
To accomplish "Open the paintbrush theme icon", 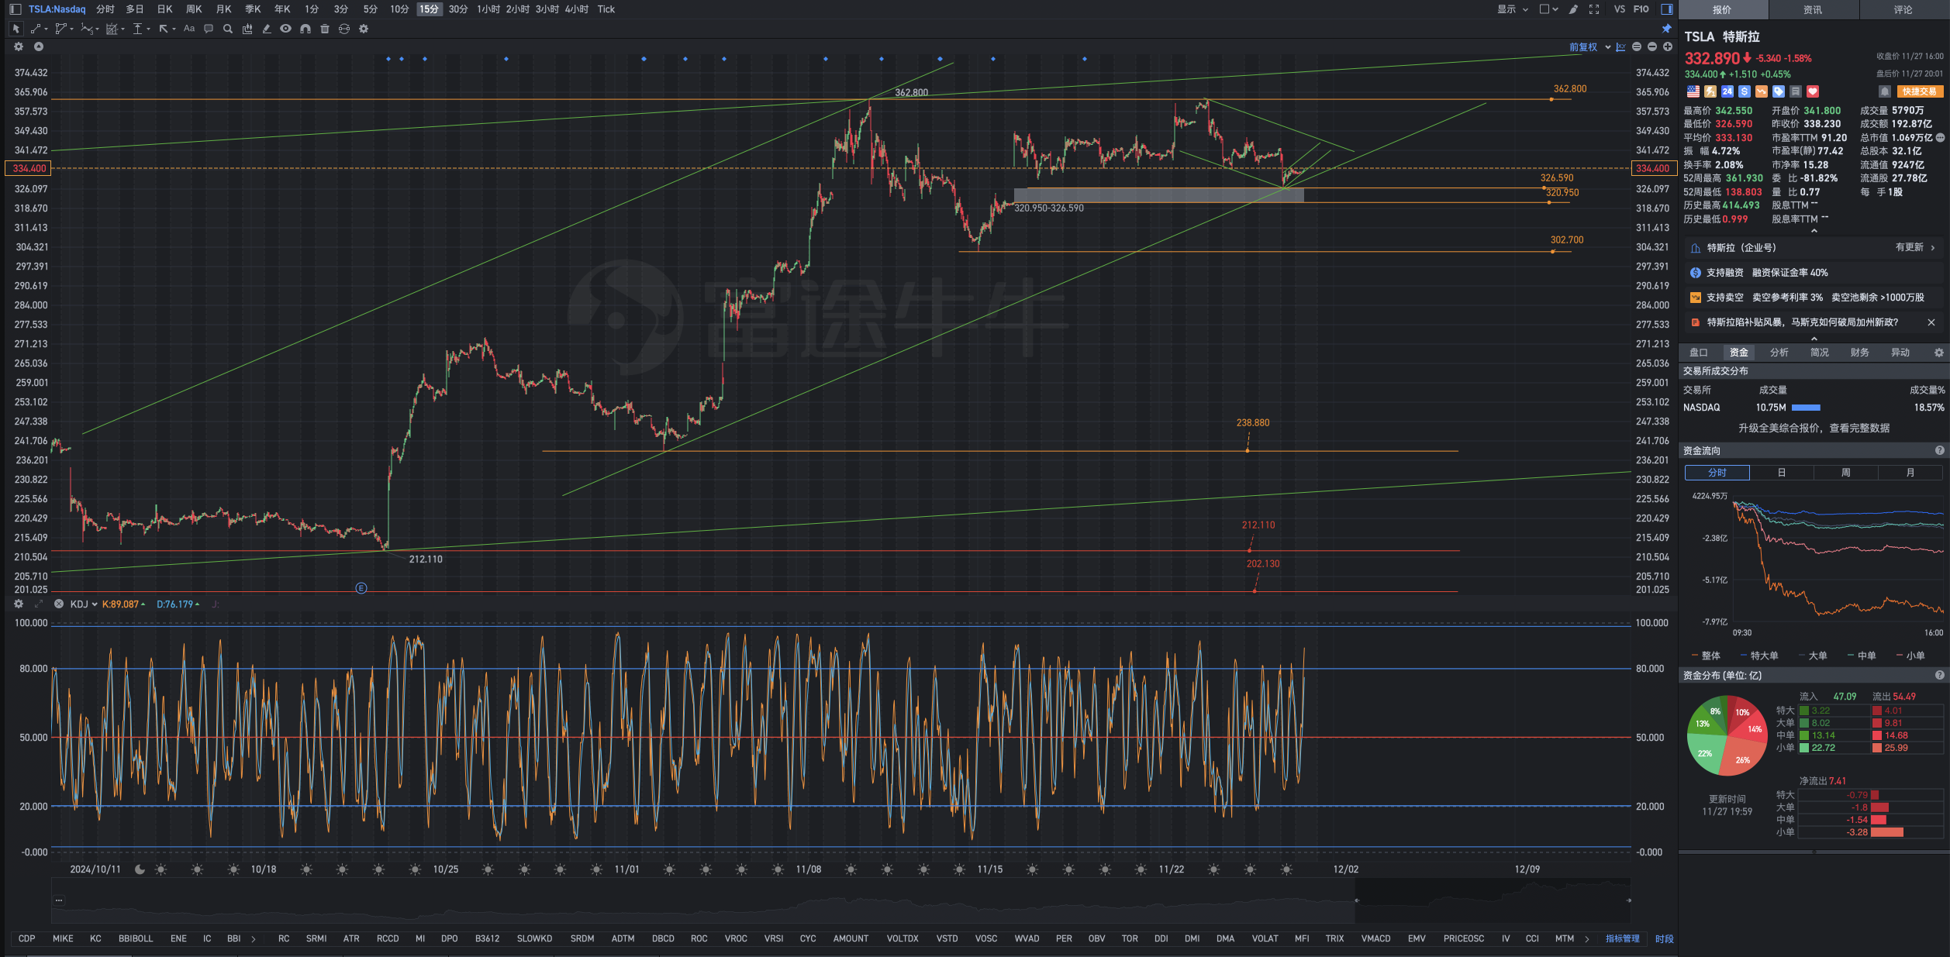I will (x=1573, y=9).
